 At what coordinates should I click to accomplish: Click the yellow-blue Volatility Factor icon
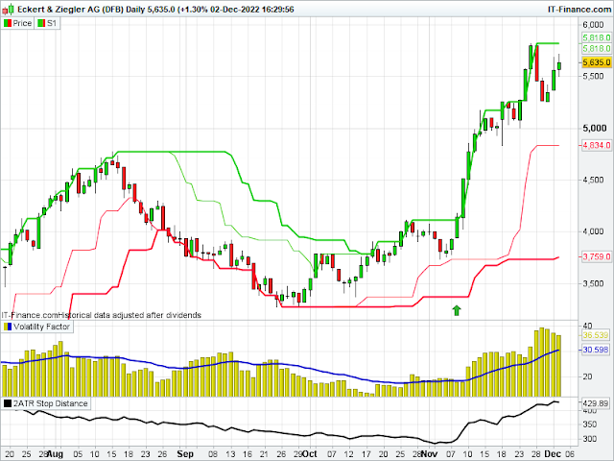click(x=8, y=327)
